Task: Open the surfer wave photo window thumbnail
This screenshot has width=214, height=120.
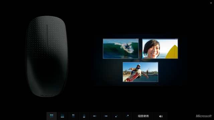Action: click(x=121, y=49)
